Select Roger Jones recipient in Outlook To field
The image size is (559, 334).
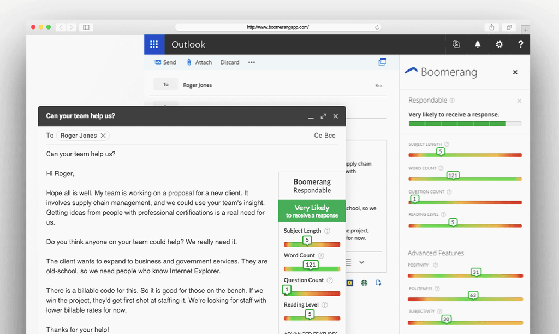197,85
